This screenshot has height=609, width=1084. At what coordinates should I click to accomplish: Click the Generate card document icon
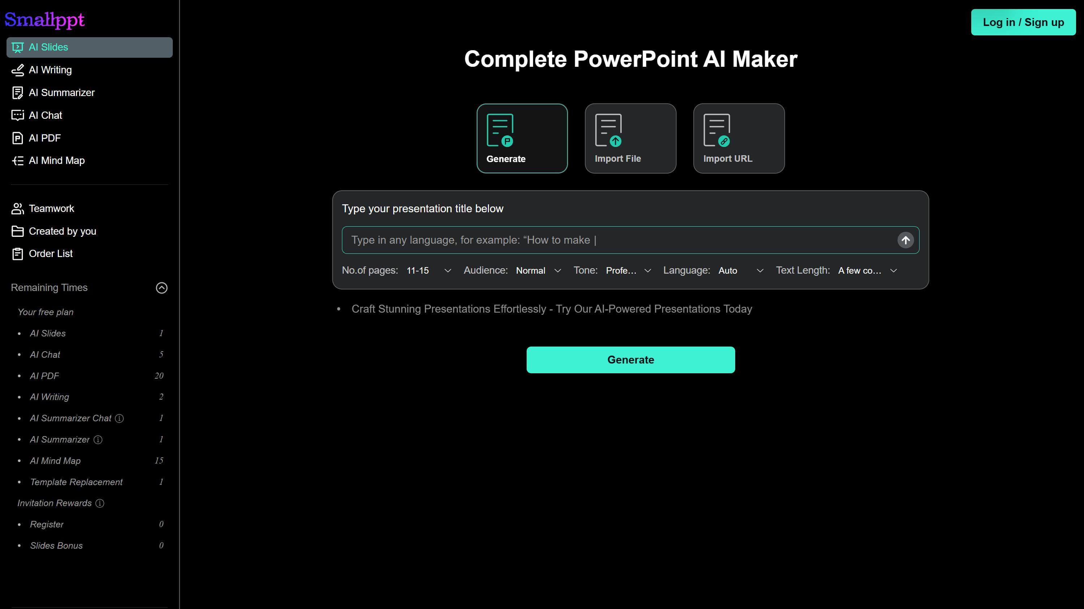click(x=500, y=130)
